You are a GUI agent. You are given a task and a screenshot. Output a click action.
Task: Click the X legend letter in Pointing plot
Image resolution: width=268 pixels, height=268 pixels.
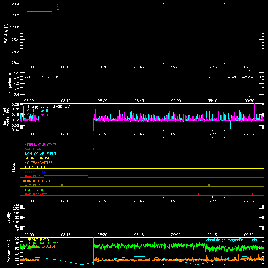point(58,6)
